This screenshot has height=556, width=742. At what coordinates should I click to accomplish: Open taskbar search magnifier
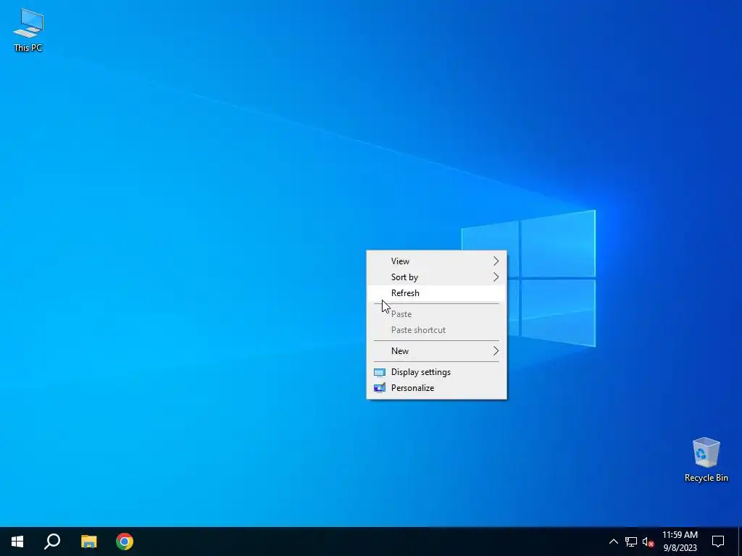point(52,542)
